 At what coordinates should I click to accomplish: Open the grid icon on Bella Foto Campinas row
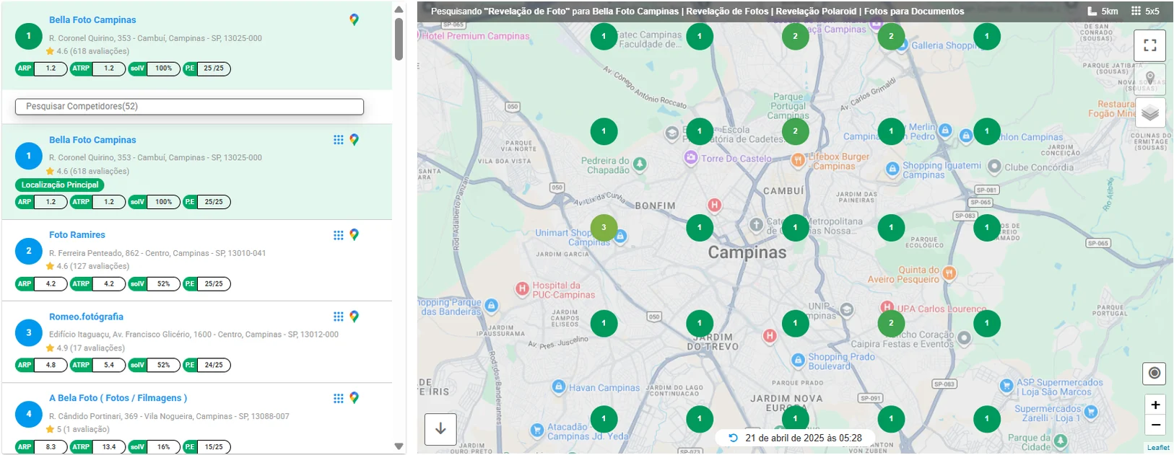point(338,140)
